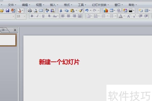Viewport: 152px width, 101px height.
Task: Expand the font name dropdown arrow
Action: (x=13, y=16)
